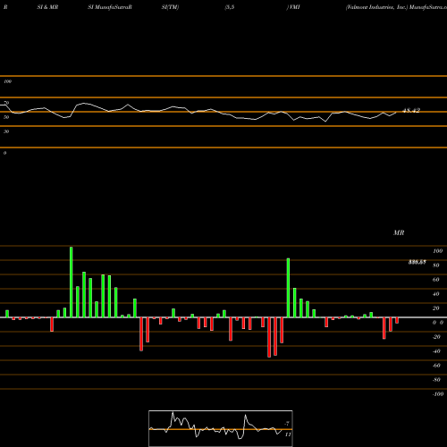Click the tallest green MR histogram bar
The height and width of the screenshot is (447, 447).
(72, 282)
